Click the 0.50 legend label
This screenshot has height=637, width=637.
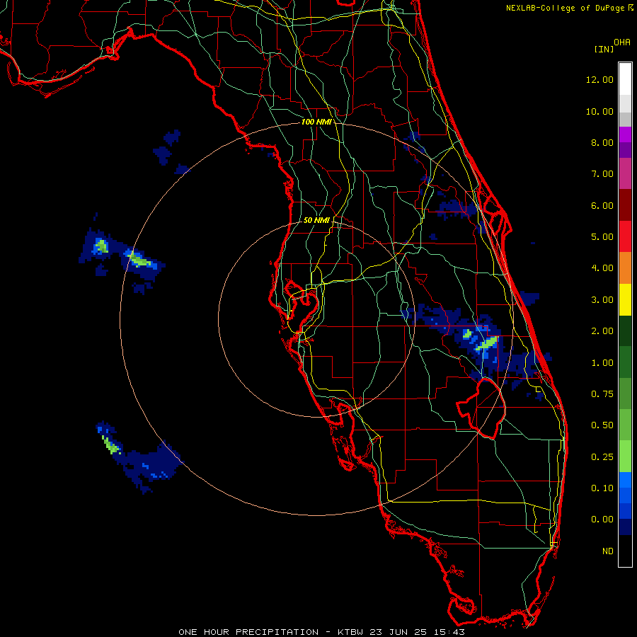coord(602,425)
